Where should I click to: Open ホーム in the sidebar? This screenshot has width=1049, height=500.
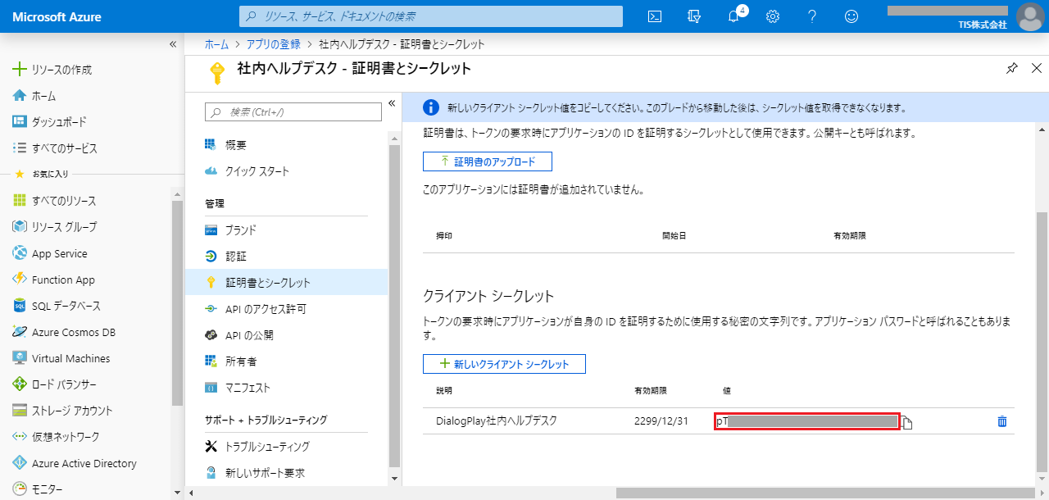pos(34,96)
